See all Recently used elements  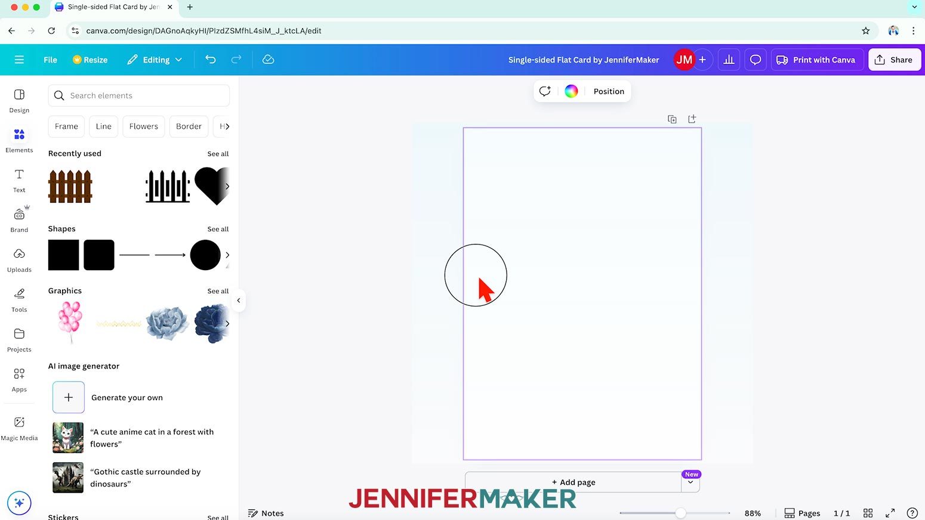pyautogui.click(x=218, y=154)
